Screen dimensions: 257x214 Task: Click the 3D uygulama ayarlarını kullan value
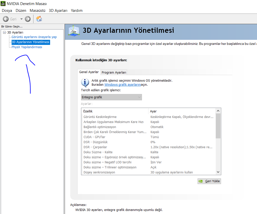(x=172, y=172)
